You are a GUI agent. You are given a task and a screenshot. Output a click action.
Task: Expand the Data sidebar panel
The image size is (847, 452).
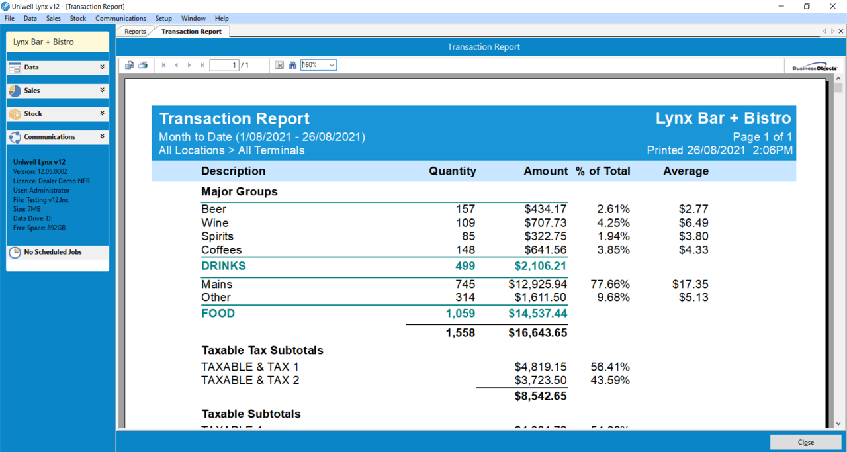click(102, 67)
